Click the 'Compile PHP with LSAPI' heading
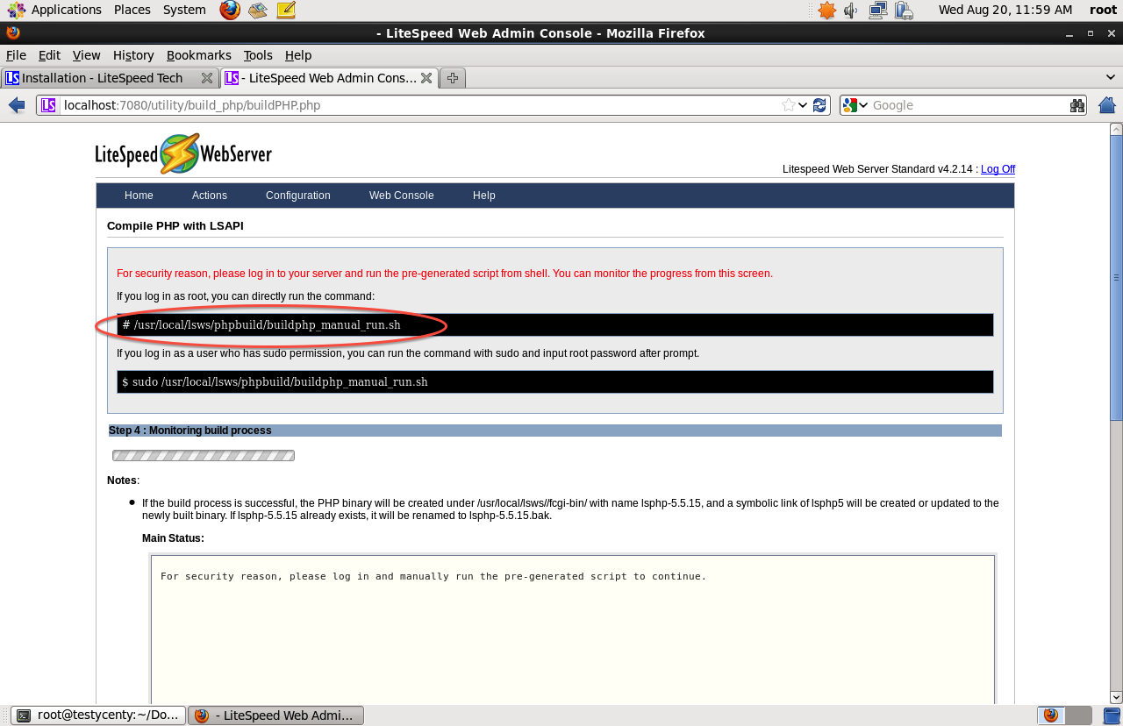Screen dimensions: 1123x726 (175, 226)
